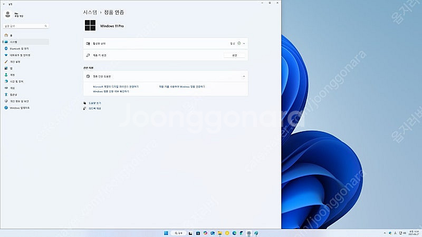Open Microsoft 계정의 디지털 라이선스 연결하기 link
This screenshot has width=422, height=237.
[x=116, y=86]
